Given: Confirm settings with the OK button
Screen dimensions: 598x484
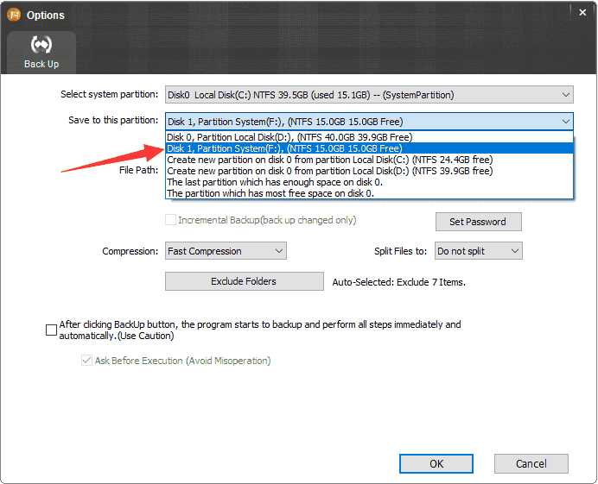Looking at the screenshot, I should 436,463.
